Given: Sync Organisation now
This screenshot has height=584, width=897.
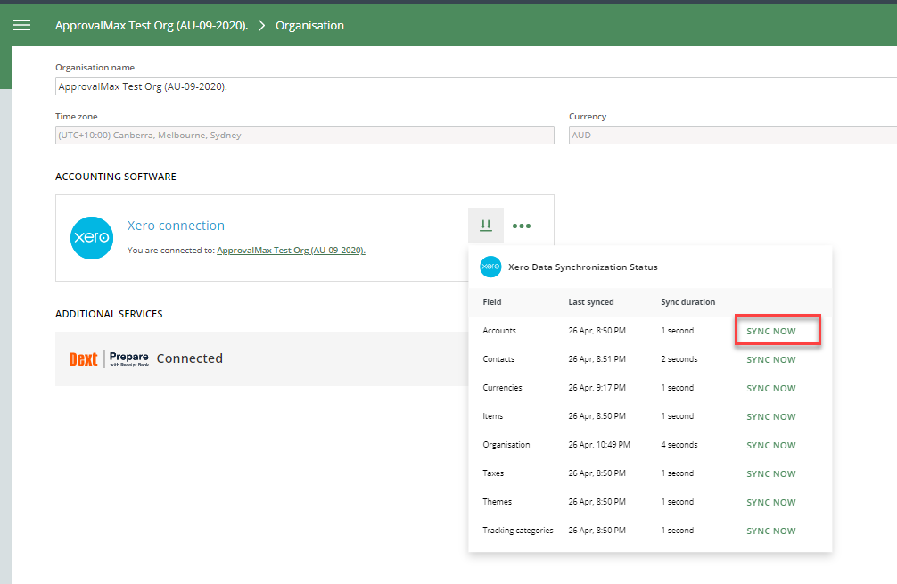Looking at the screenshot, I should [x=771, y=446].
